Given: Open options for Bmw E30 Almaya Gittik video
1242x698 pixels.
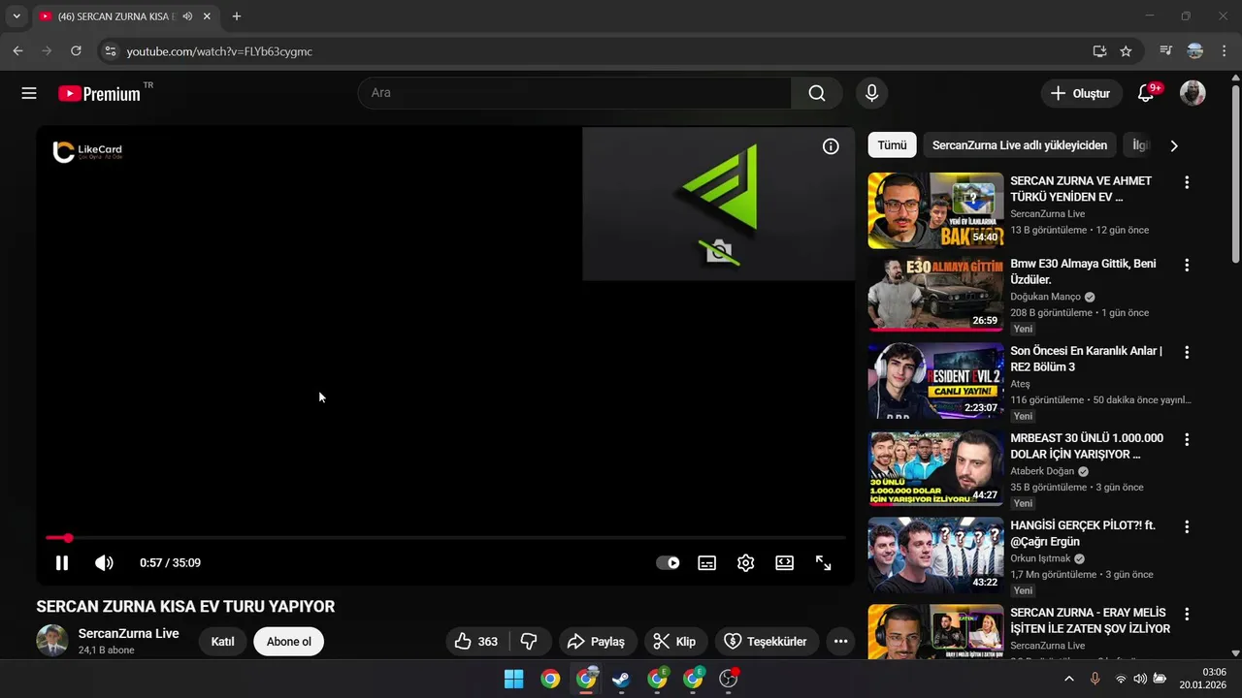Looking at the screenshot, I should (x=1186, y=265).
